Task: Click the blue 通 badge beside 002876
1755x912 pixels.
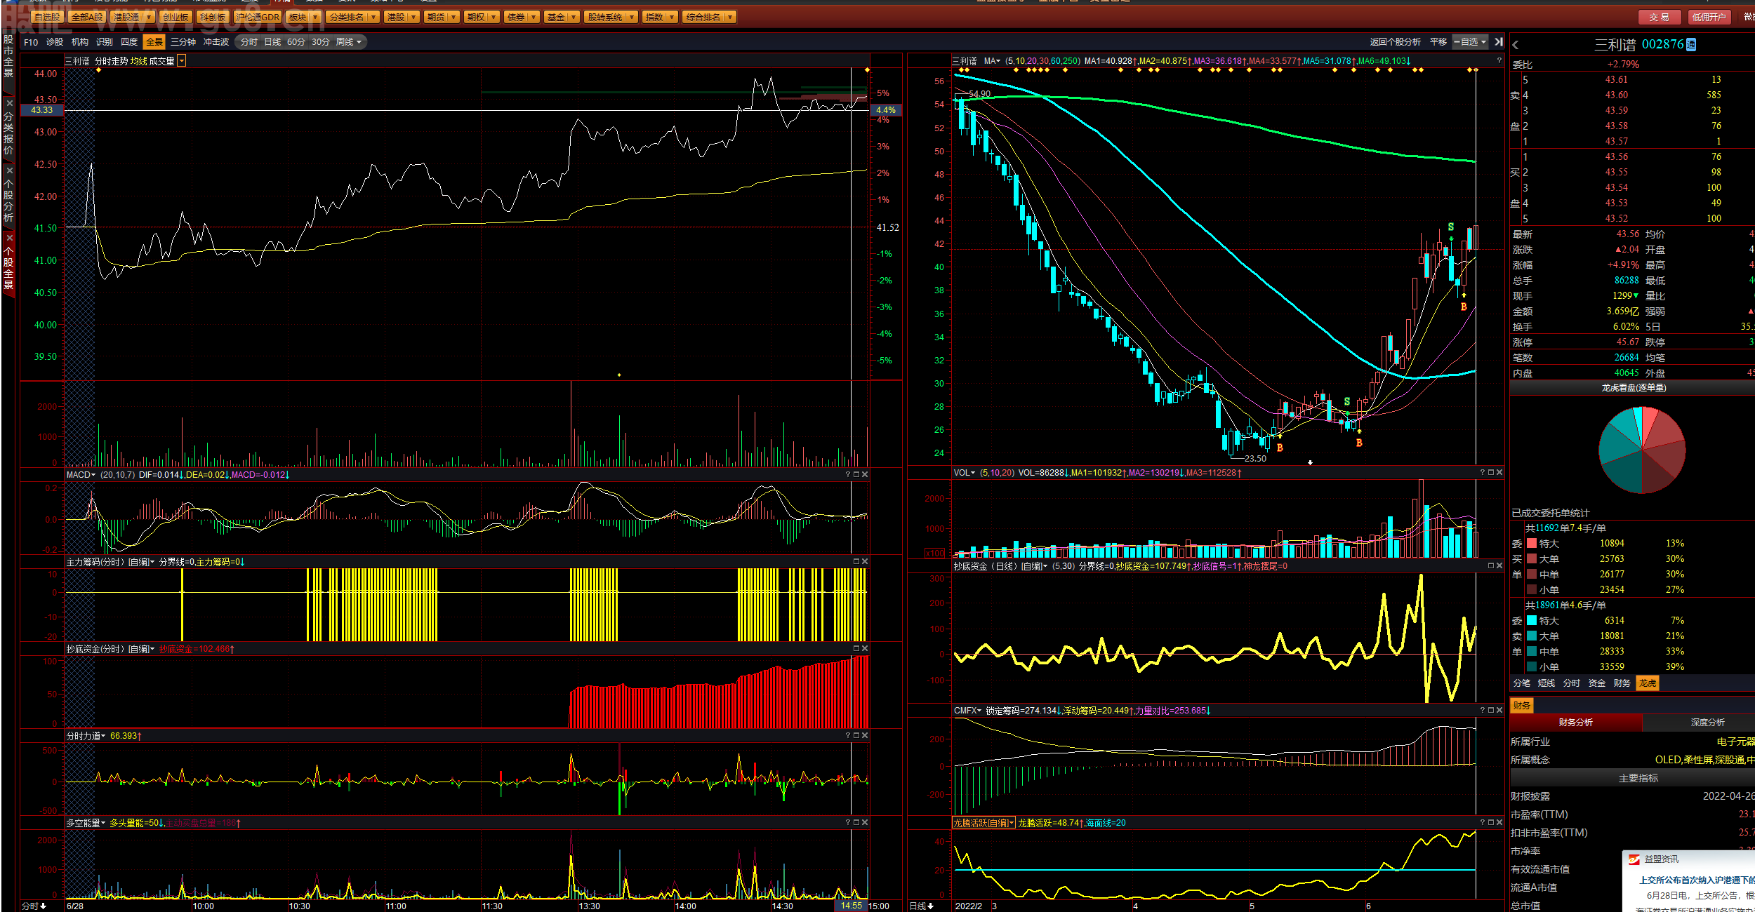Action: (x=1691, y=45)
